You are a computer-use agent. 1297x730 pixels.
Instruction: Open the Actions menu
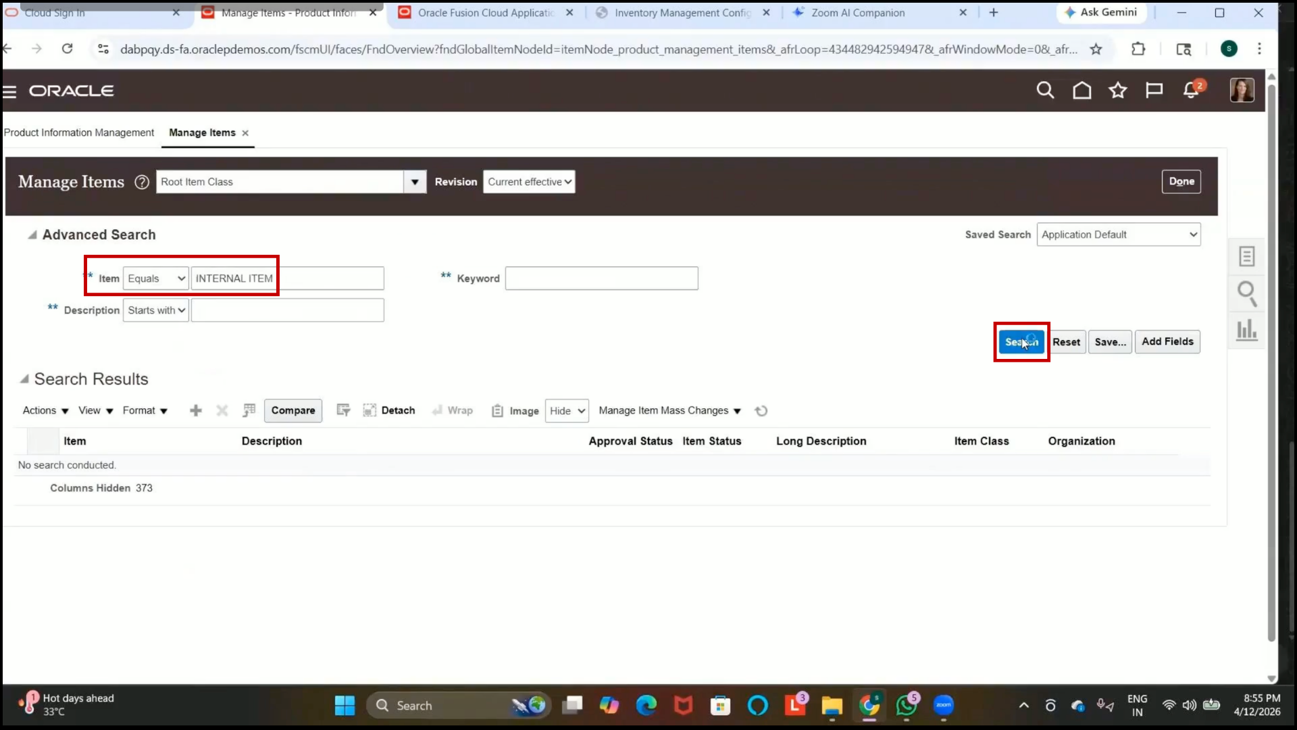point(45,410)
